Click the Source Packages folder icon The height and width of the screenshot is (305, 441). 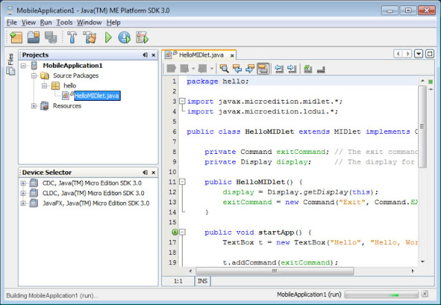point(44,75)
